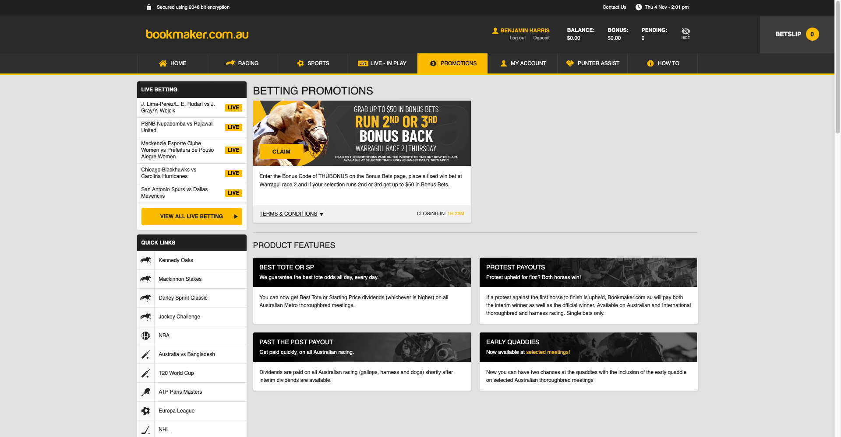Click the Europa League quick link
The image size is (841, 437).
(192, 411)
